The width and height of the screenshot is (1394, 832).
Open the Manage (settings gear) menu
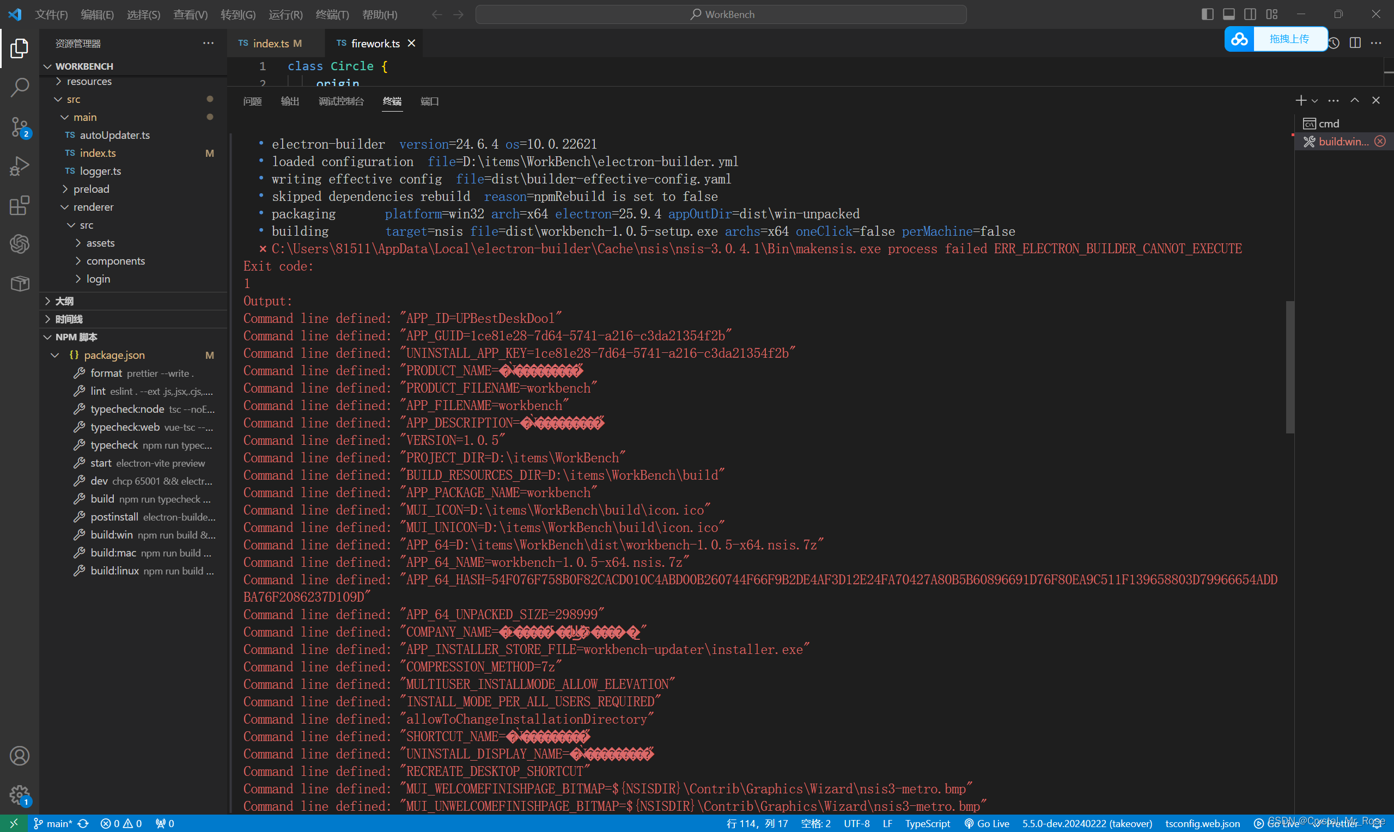20,794
